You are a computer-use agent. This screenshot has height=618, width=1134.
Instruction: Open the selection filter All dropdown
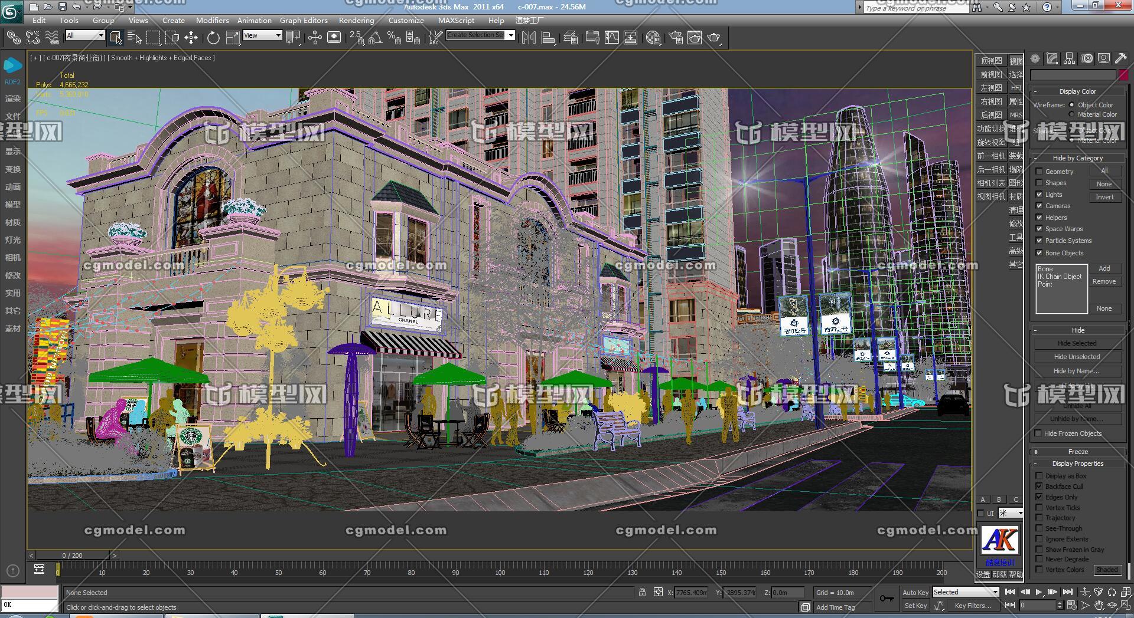[85, 35]
